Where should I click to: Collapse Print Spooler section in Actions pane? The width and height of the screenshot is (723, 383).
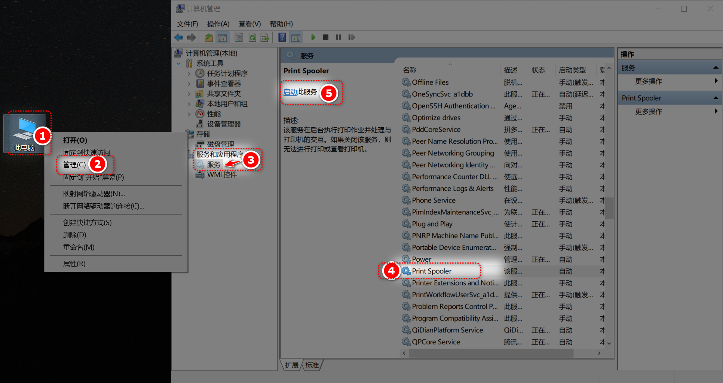point(716,98)
